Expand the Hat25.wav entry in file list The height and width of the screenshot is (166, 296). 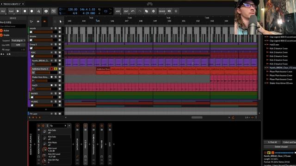click(265, 45)
